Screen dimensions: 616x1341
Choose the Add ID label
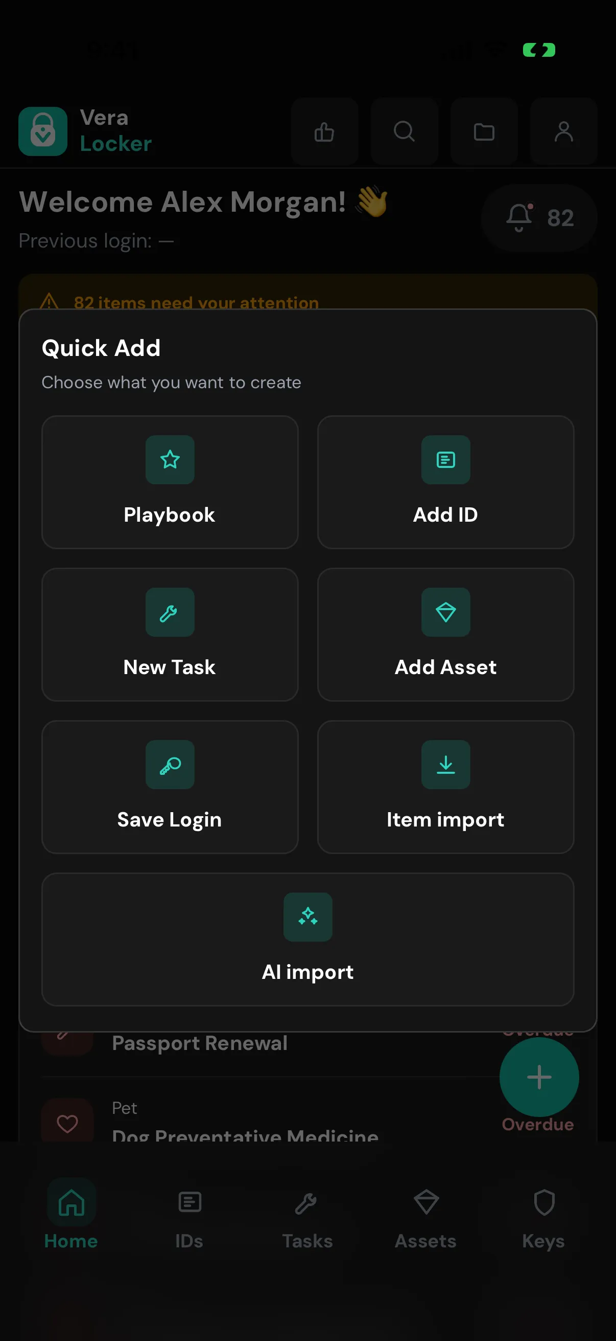(x=445, y=515)
